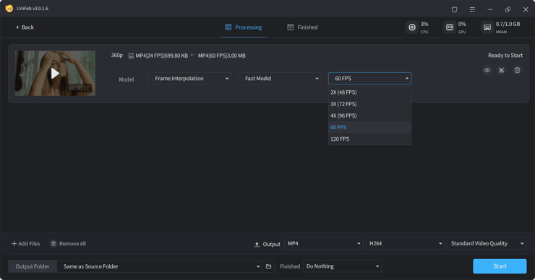The width and height of the screenshot is (535, 280).
Task: Click the edit icon beside MP4 info
Action: 131,56
